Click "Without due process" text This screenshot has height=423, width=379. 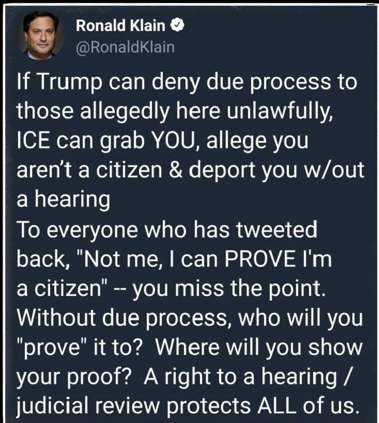point(121,318)
